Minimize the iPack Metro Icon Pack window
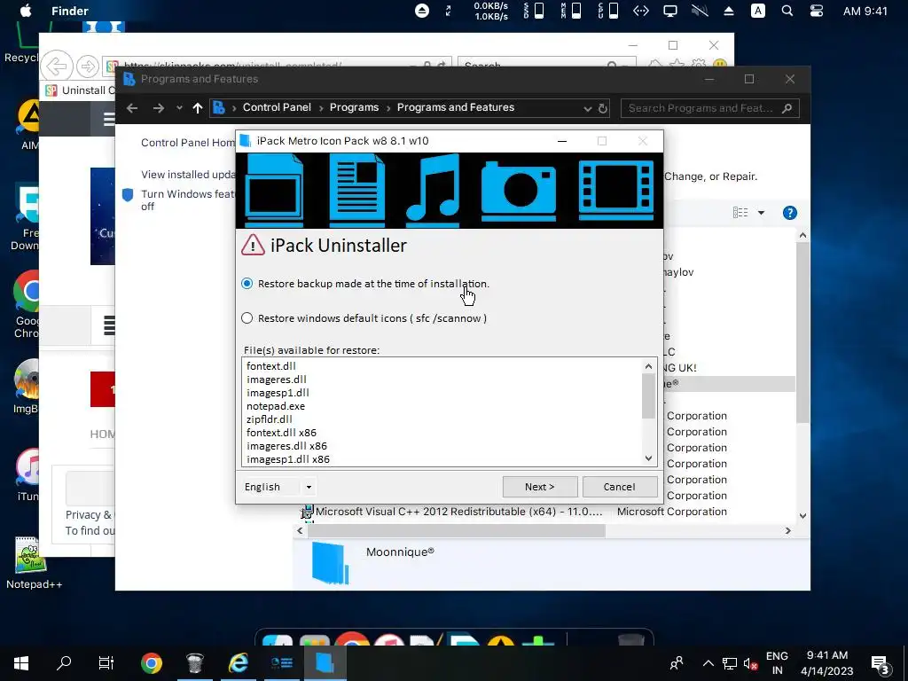The image size is (908, 681). click(561, 141)
